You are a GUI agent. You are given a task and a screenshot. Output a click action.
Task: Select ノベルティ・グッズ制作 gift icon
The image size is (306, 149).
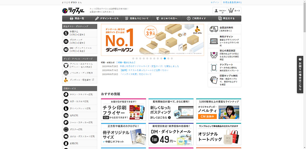66,73
